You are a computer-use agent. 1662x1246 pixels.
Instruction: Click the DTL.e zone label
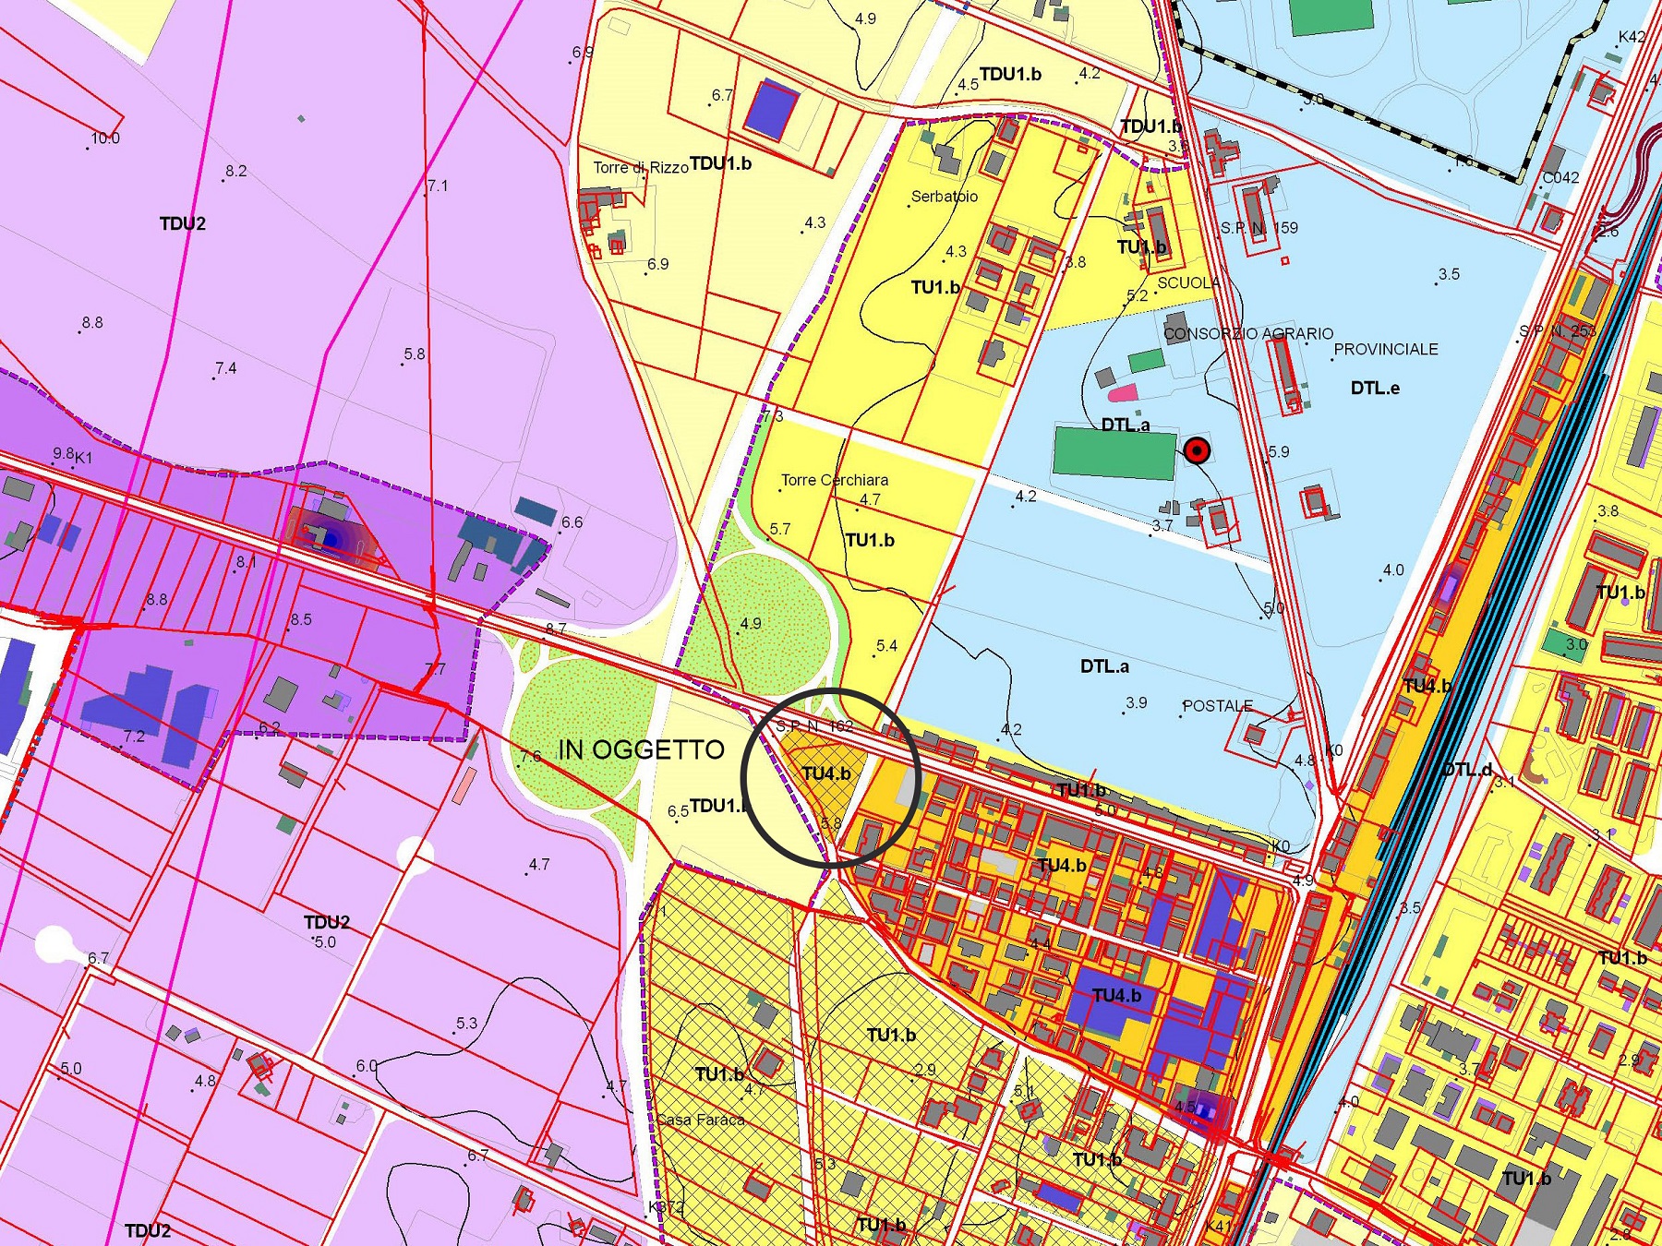click(1375, 389)
